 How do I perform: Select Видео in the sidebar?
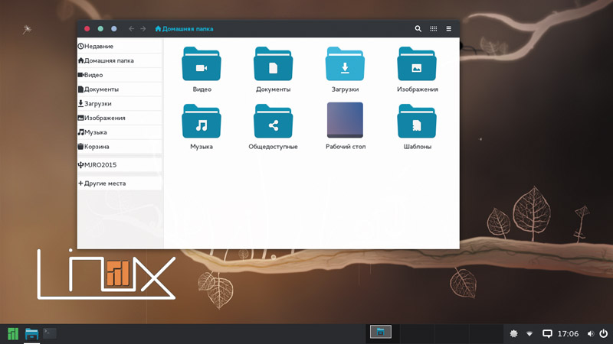tap(120, 75)
